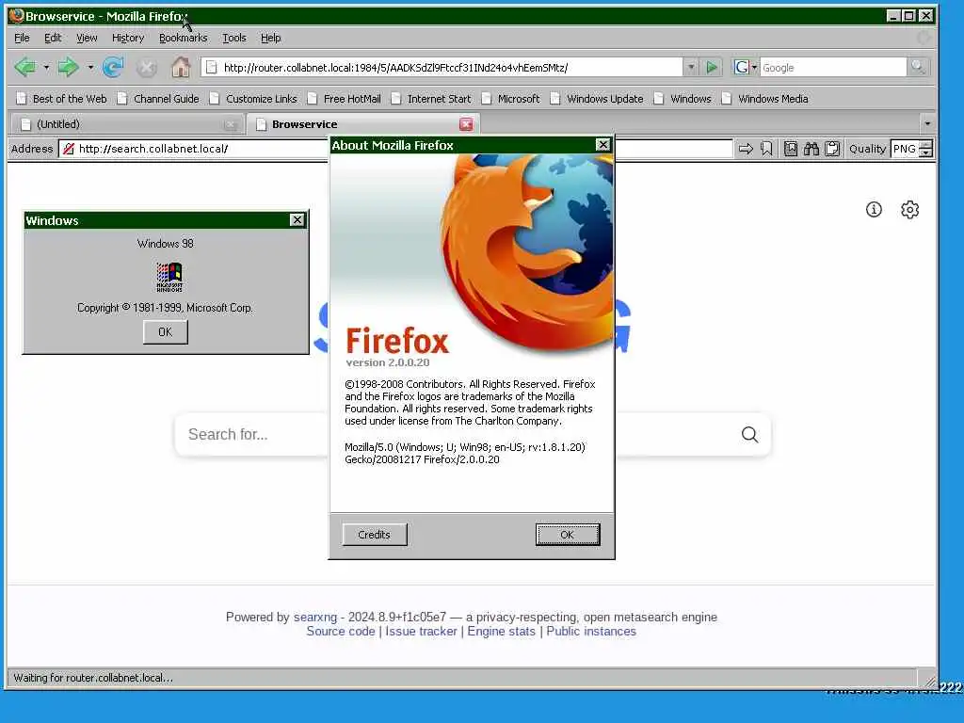The width and height of the screenshot is (964, 723).
Task: Open the Back button history dropdown arrow
Action: click(x=46, y=67)
